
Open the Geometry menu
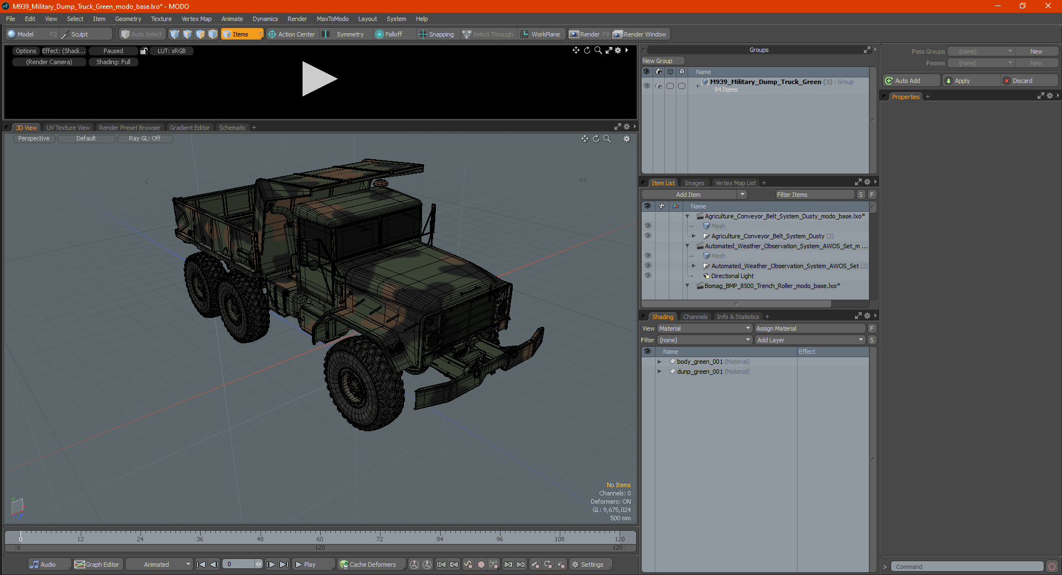point(128,19)
